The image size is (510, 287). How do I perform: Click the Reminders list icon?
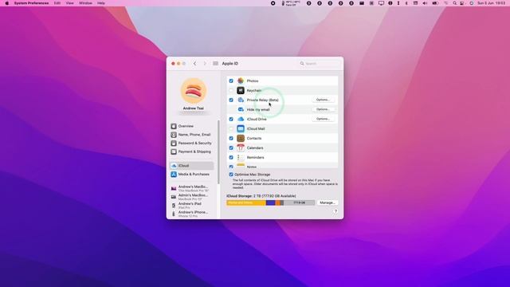click(x=241, y=158)
